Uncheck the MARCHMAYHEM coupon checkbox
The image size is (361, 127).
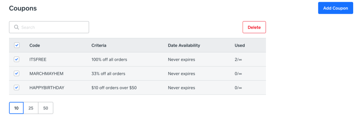[x=17, y=74]
